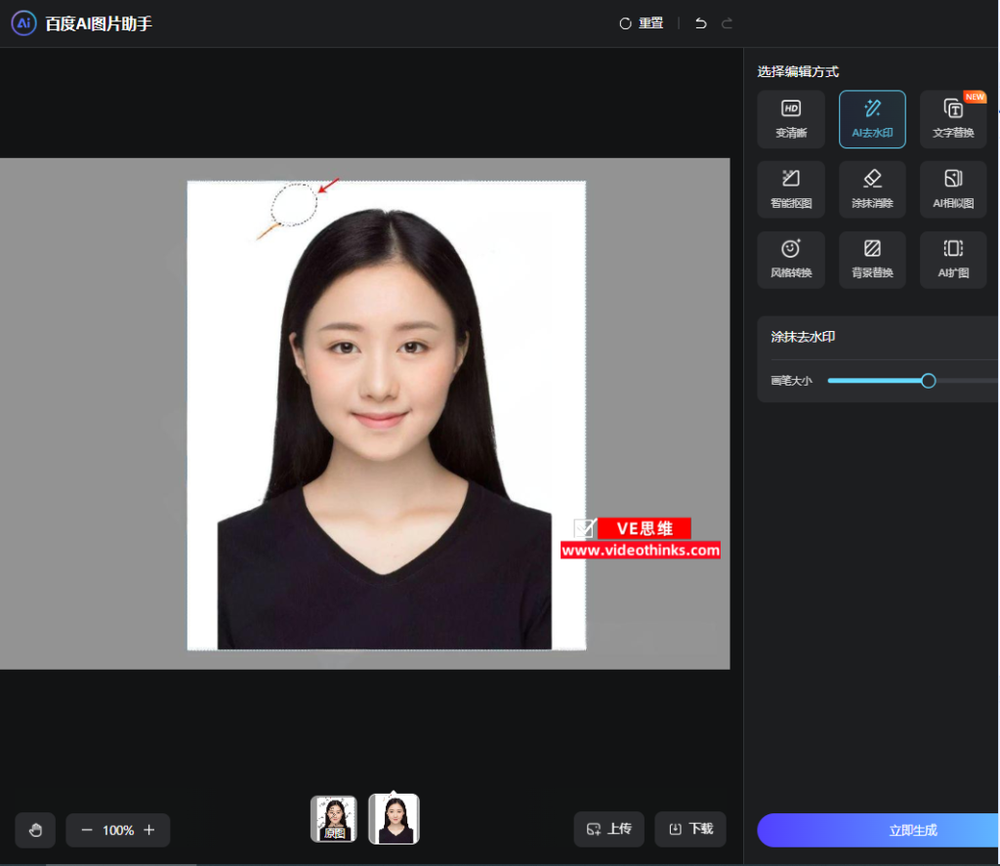Screen dimensions: 1000x866
Task: Select the 变清晰 HD enhance tool
Action: coord(791,119)
